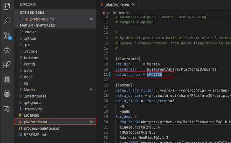Open the Marlin extension icon in activity bar
The image size is (231, 143).
point(7,80)
